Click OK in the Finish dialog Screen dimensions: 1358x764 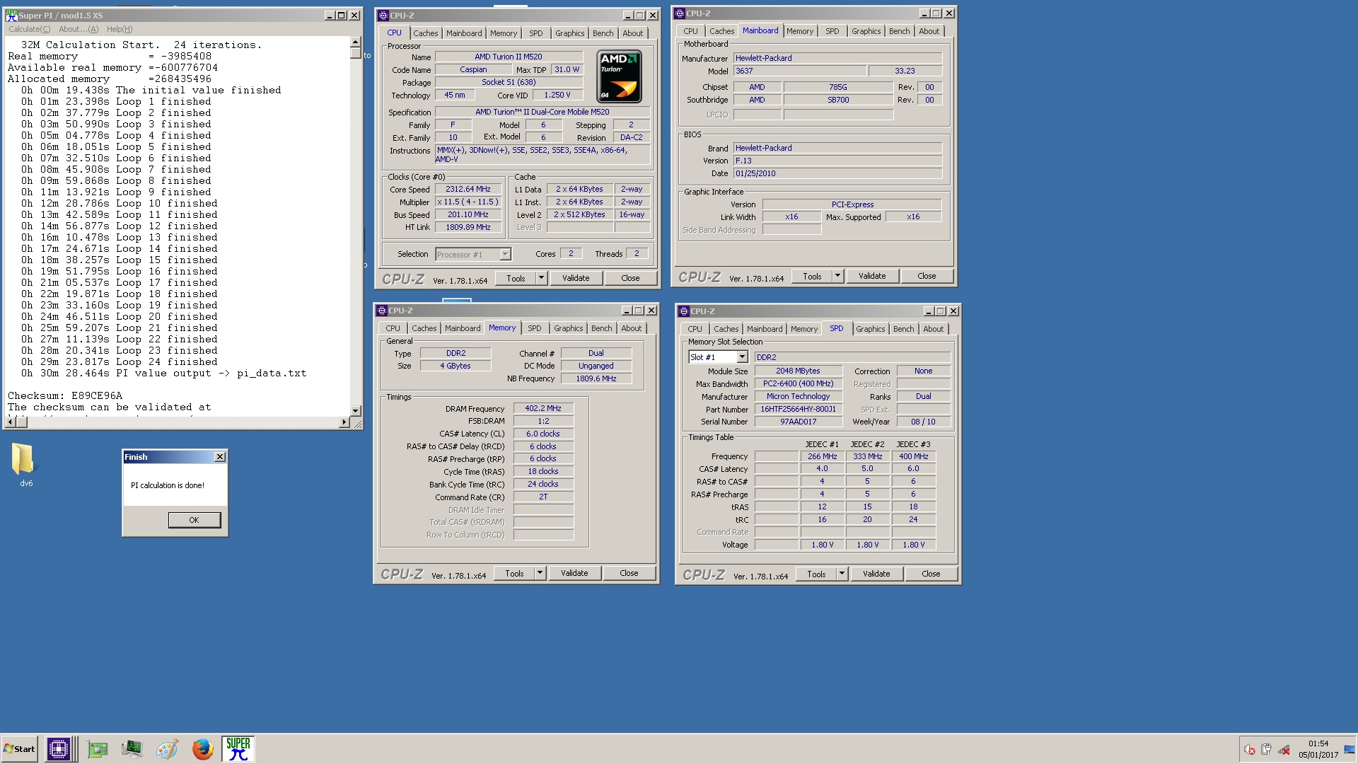[195, 520]
